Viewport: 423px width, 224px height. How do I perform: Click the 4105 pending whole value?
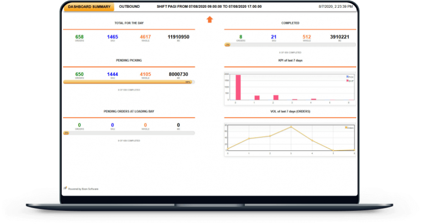(146, 74)
